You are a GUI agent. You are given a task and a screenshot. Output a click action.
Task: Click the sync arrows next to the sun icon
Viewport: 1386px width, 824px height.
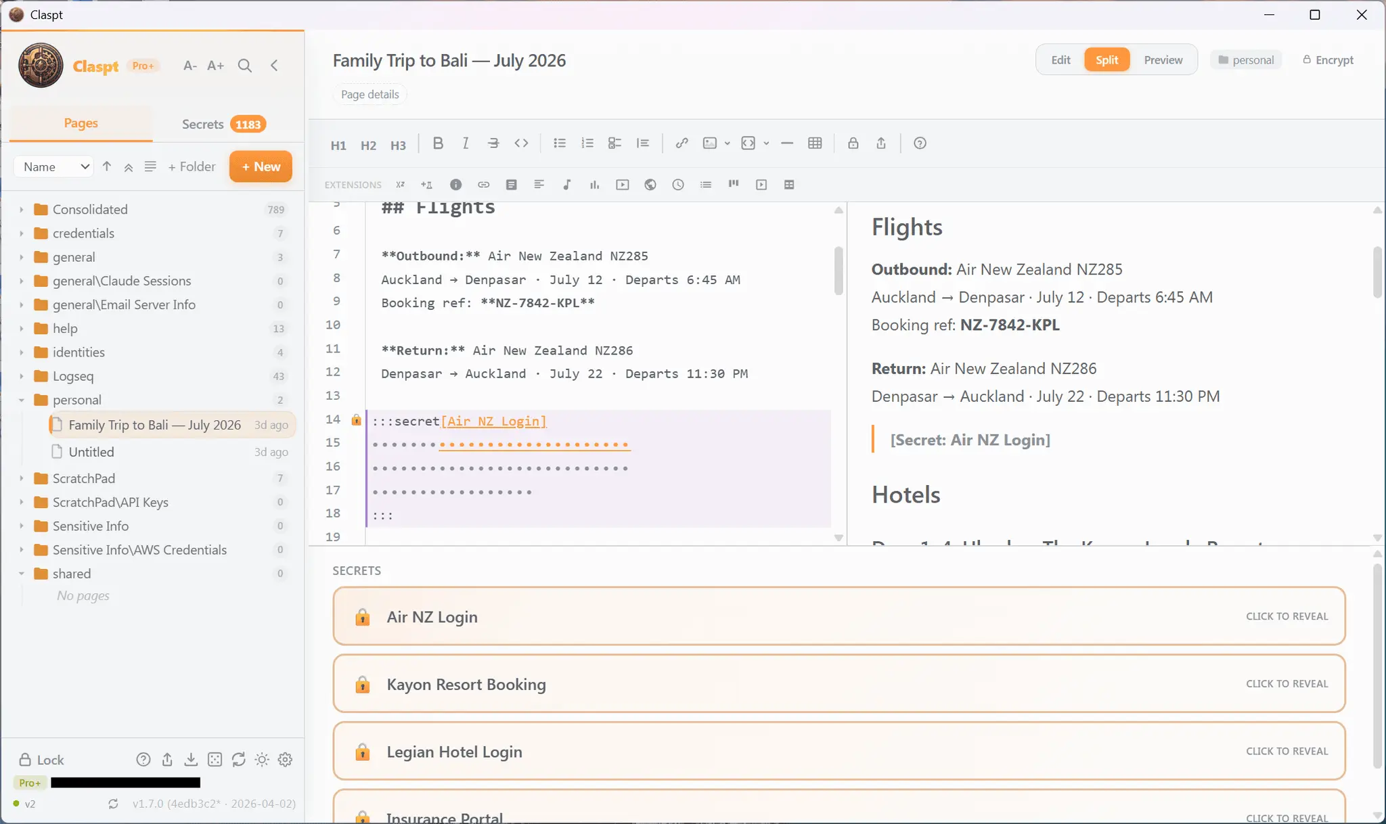[238, 760]
